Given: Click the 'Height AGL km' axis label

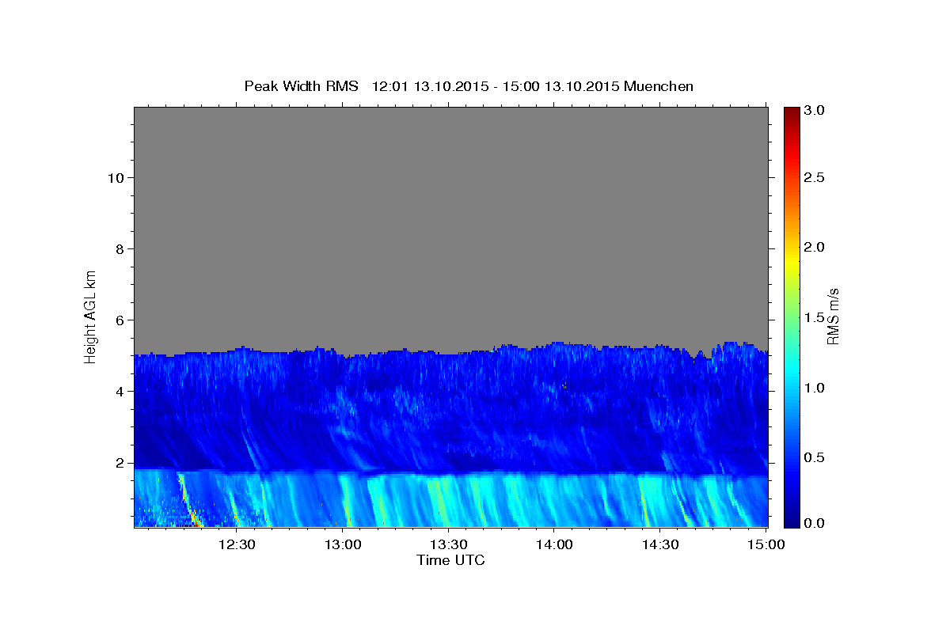Looking at the screenshot, I should pos(91,316).
